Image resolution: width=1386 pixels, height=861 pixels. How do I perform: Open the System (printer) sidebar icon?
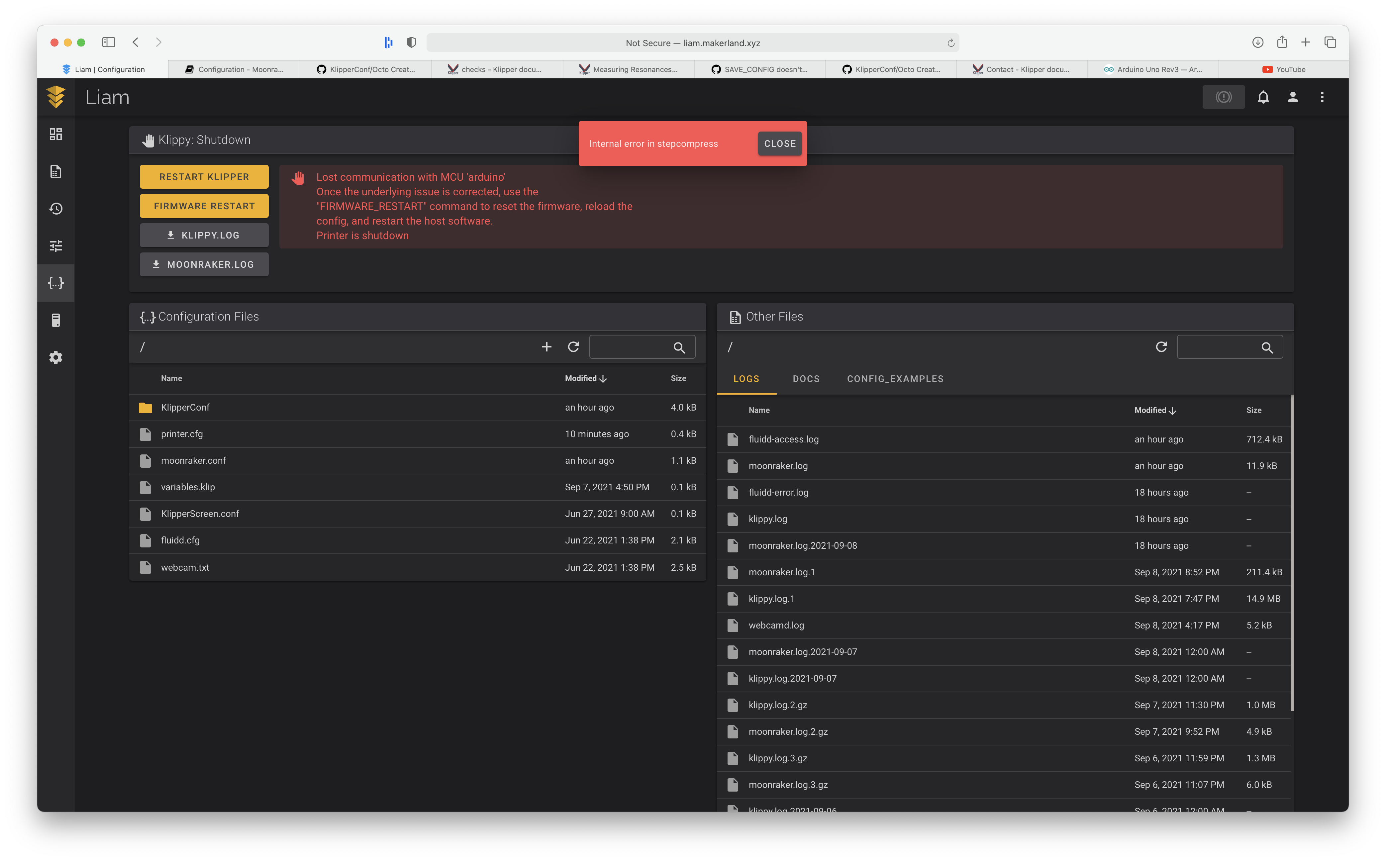coord(55,320)
